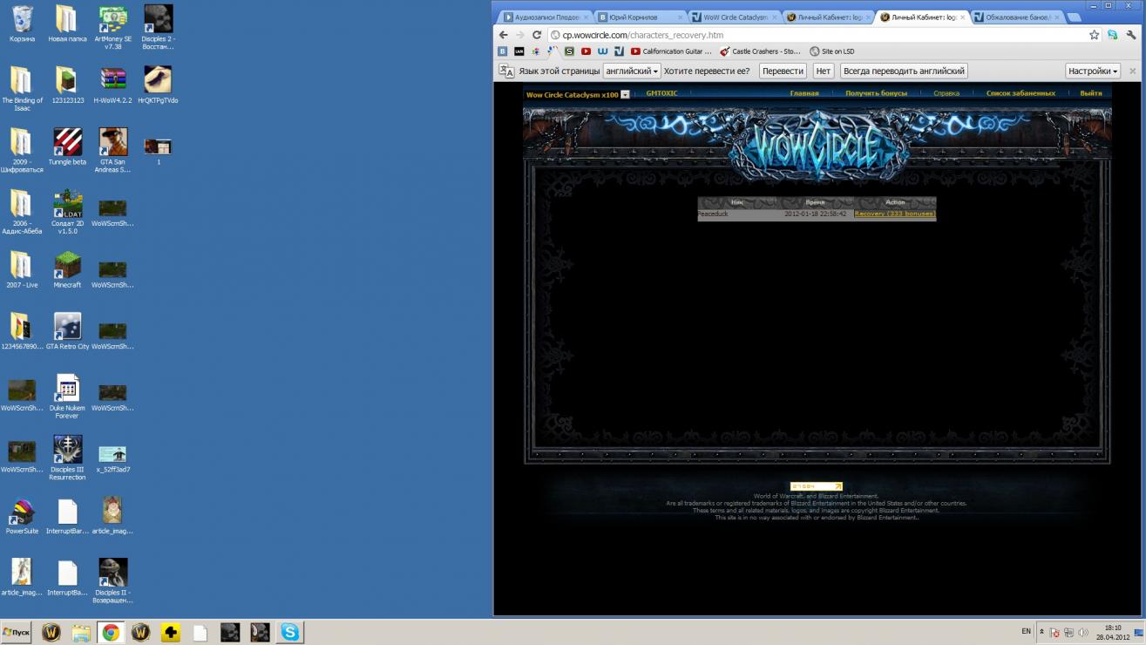Reload the page in Chrome
This screenshot has width=1146, height=645.
[537, 35]
